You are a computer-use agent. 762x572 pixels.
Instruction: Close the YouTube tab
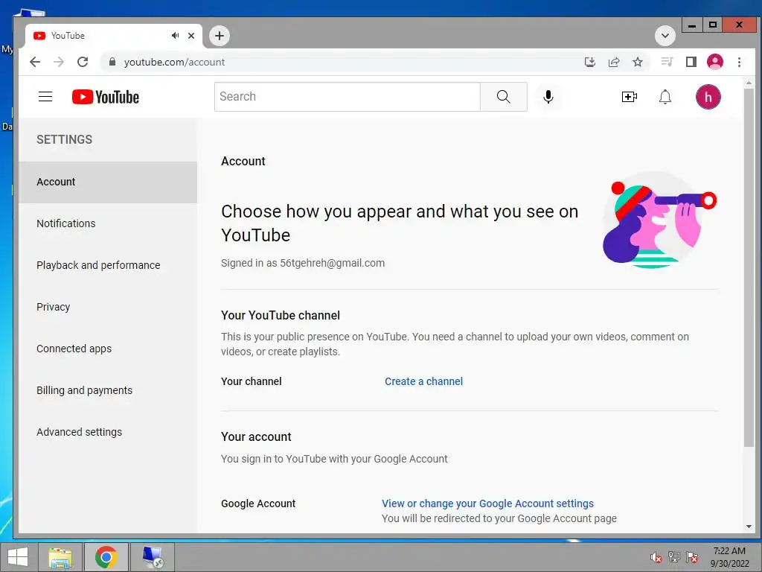pos(191,36)
